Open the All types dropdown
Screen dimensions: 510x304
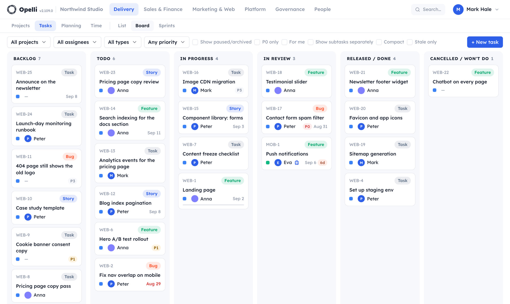point(123,42)
